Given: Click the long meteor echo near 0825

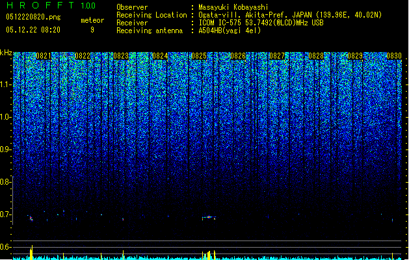Looking at the screenshot, I should [x=209, y=218].
